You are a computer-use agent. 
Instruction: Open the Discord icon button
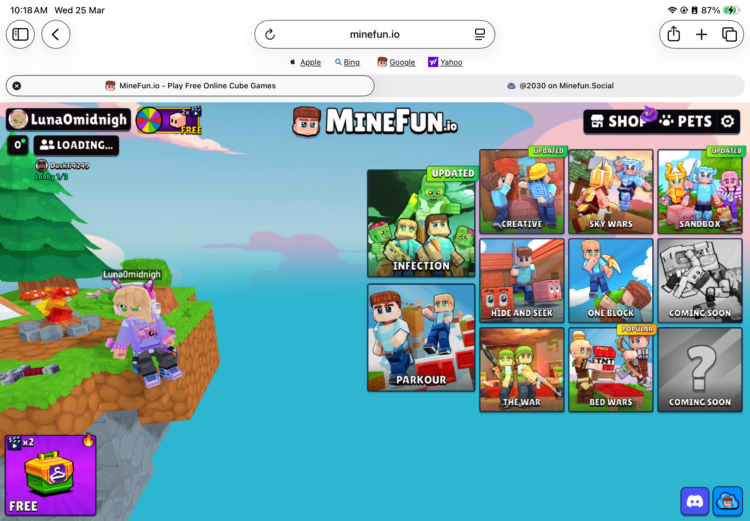tap(694, 501)
